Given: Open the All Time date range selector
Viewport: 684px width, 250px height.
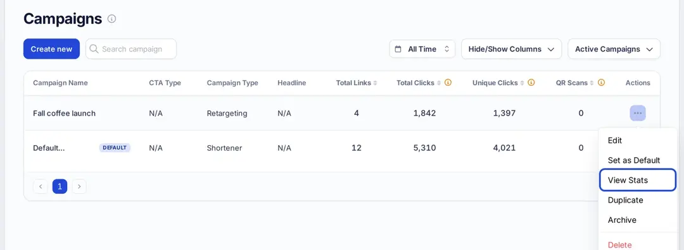Looking at the screenshot, I should click(422, 49).
